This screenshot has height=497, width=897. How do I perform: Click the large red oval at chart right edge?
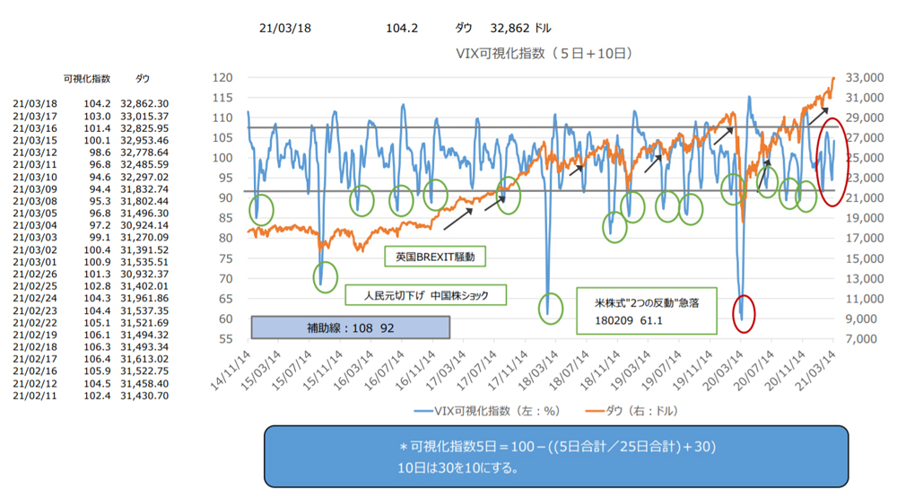point(832,161)
